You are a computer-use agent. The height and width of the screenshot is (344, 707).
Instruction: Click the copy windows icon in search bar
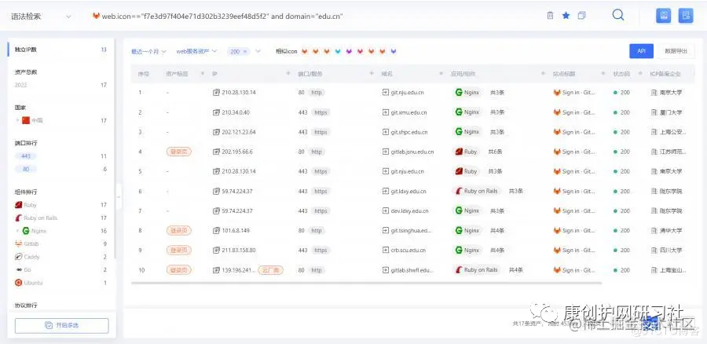tap(581, 16)
